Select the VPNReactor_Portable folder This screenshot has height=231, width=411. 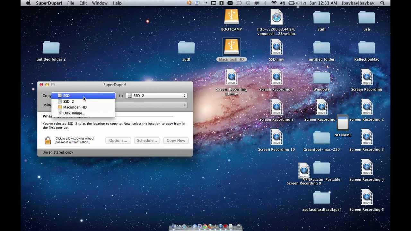pos(321,168)
